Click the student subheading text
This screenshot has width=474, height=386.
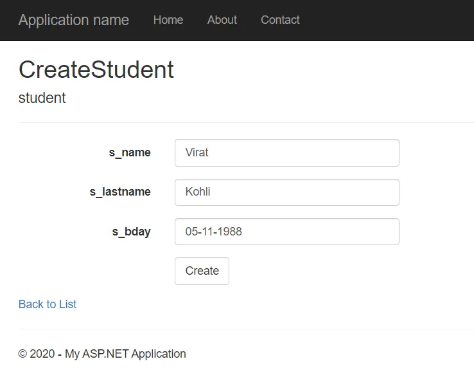[42, 98]
